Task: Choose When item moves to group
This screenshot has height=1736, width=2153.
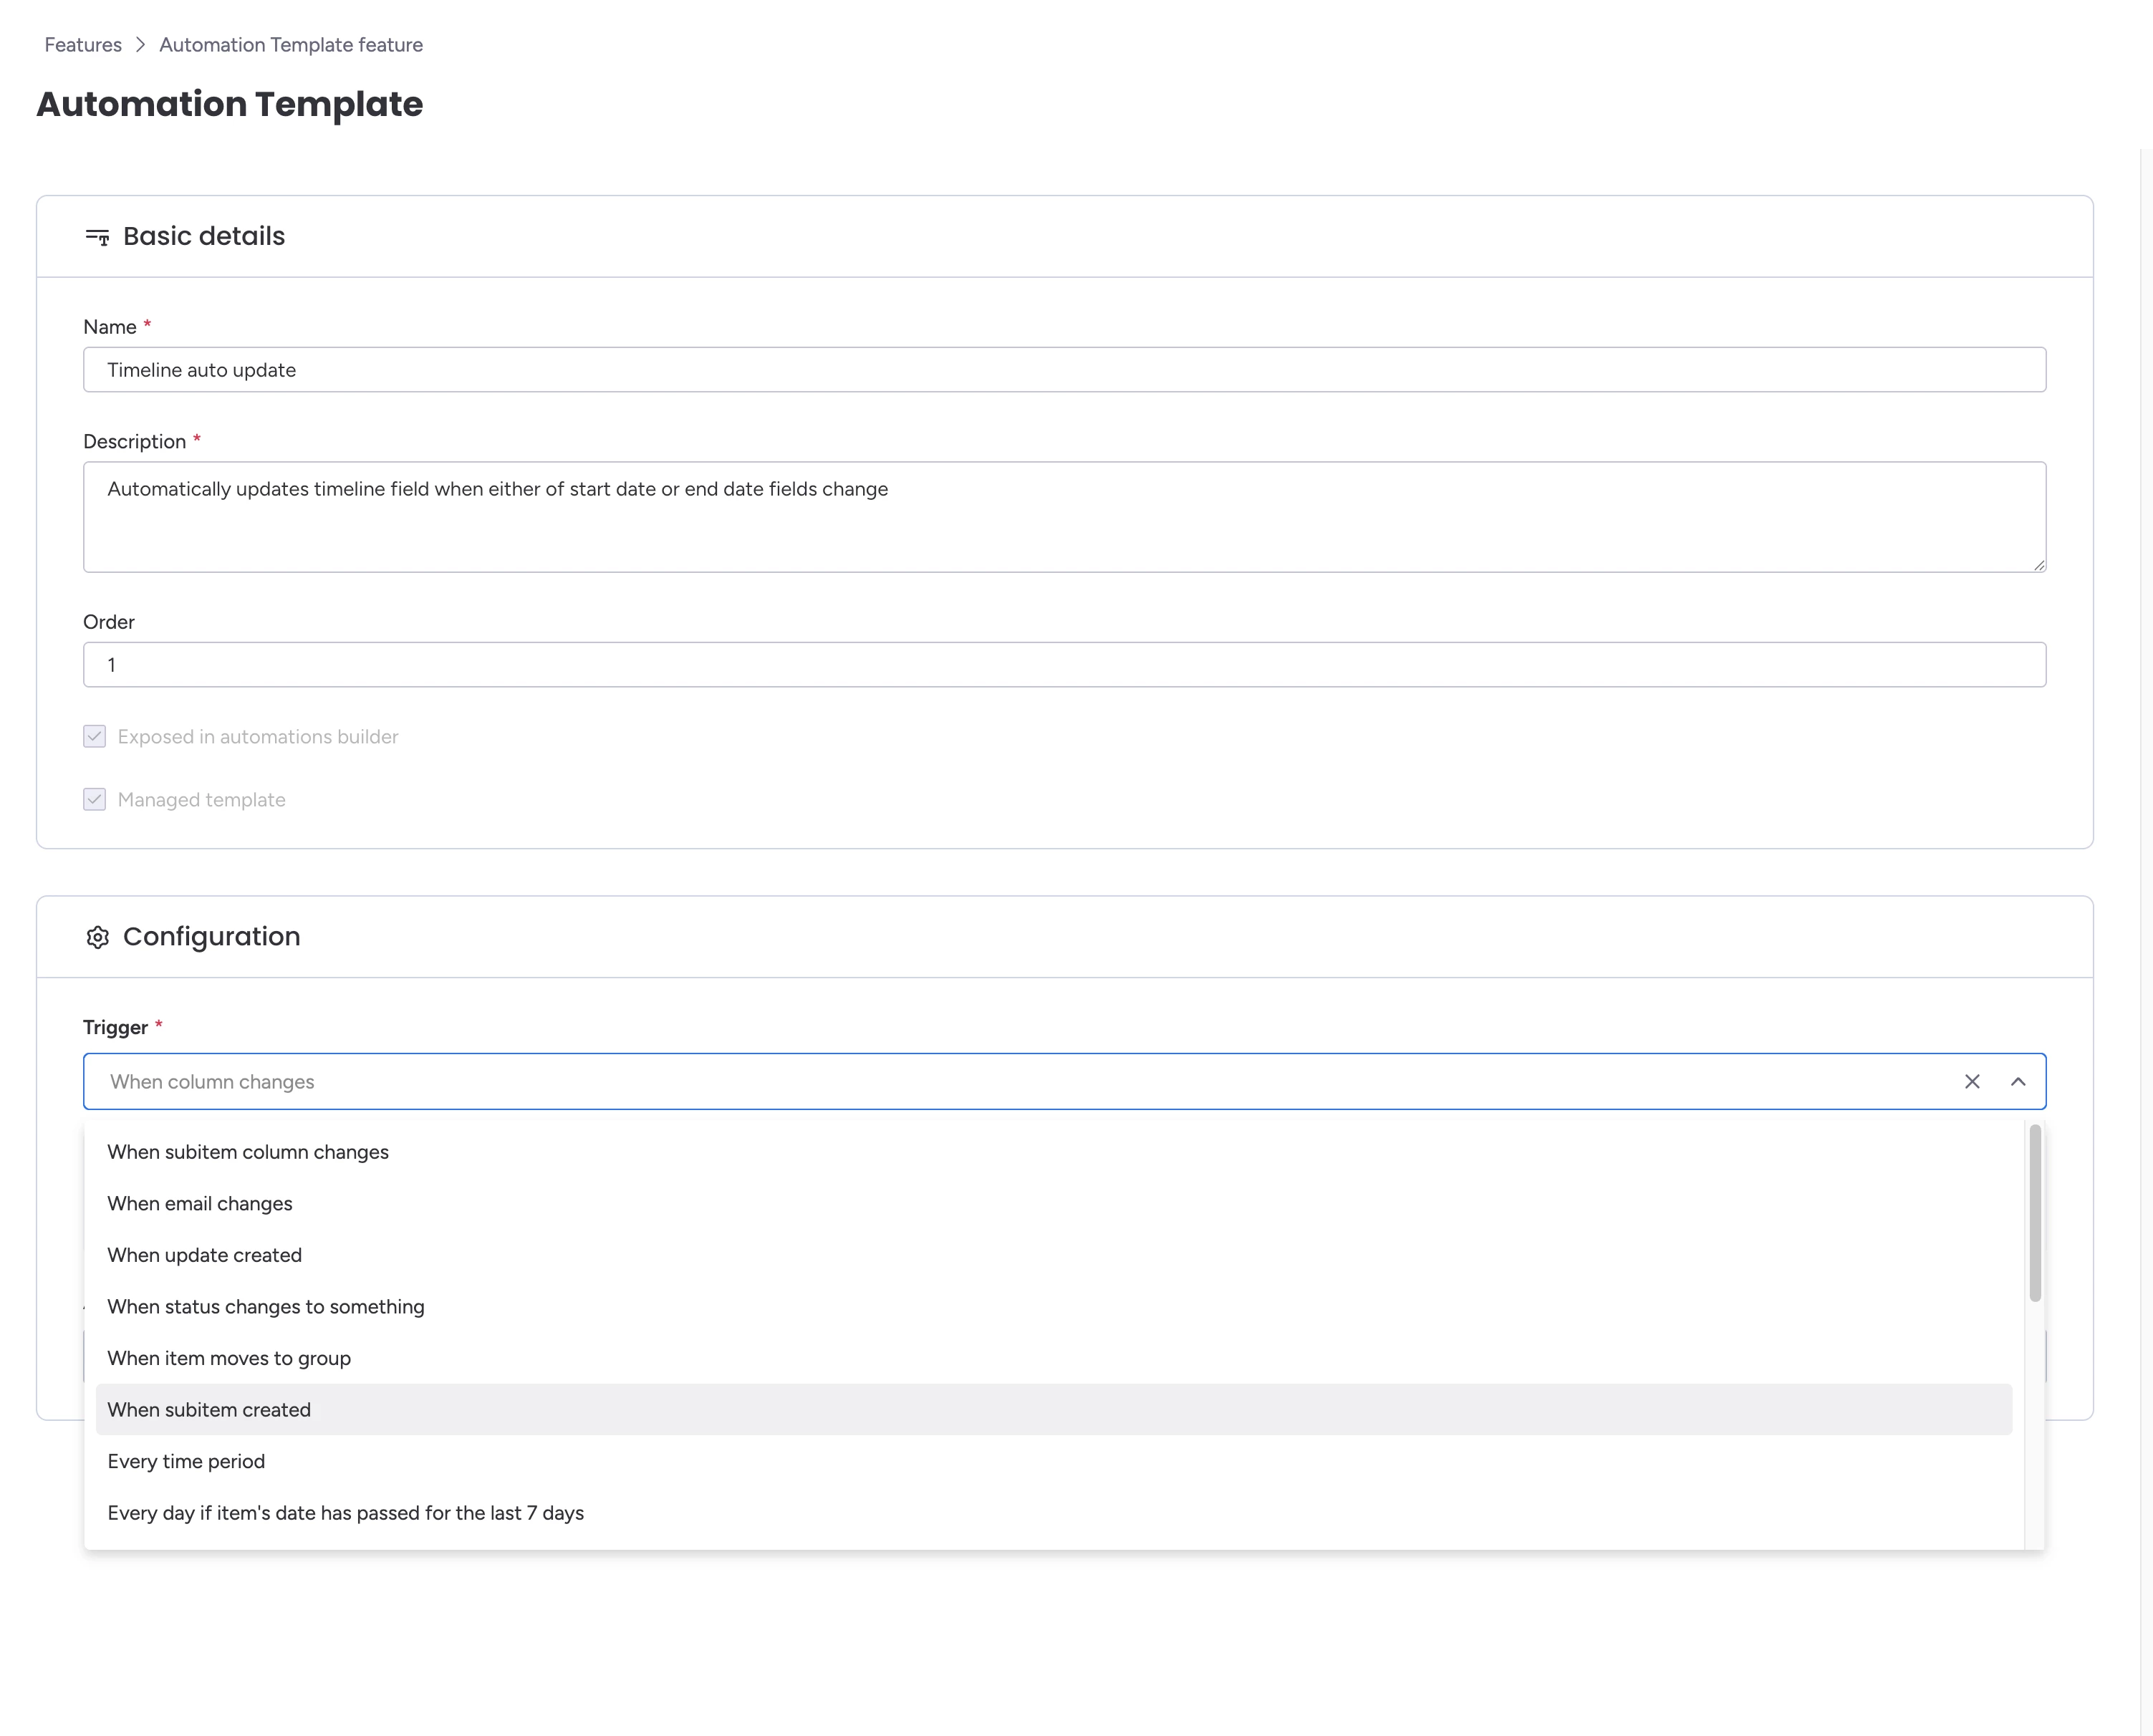Action: coord(229,1358)
